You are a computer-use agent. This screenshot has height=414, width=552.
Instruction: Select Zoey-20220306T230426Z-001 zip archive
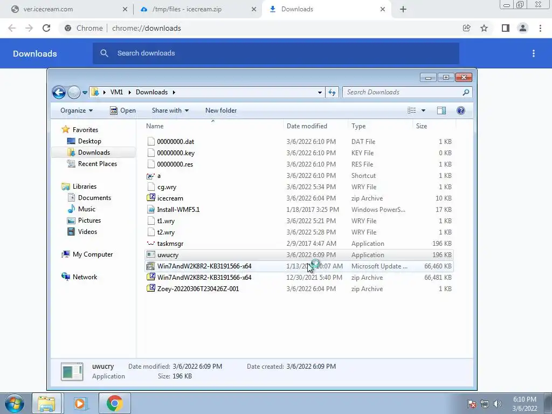299,289
